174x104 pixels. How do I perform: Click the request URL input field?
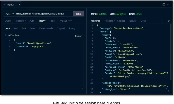[x=44, y=14]
